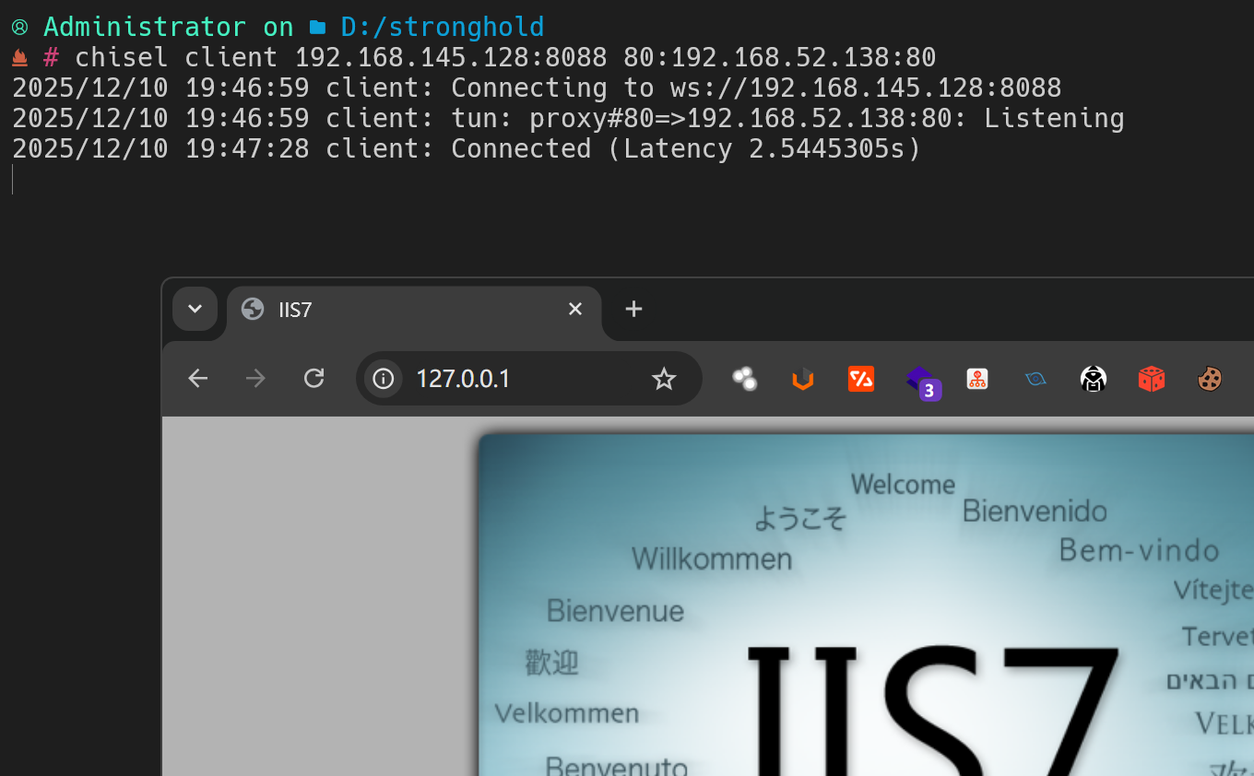Open the orange-red square slash-percent extension
Screen dimensions: 1254x776
click(861, 379)
